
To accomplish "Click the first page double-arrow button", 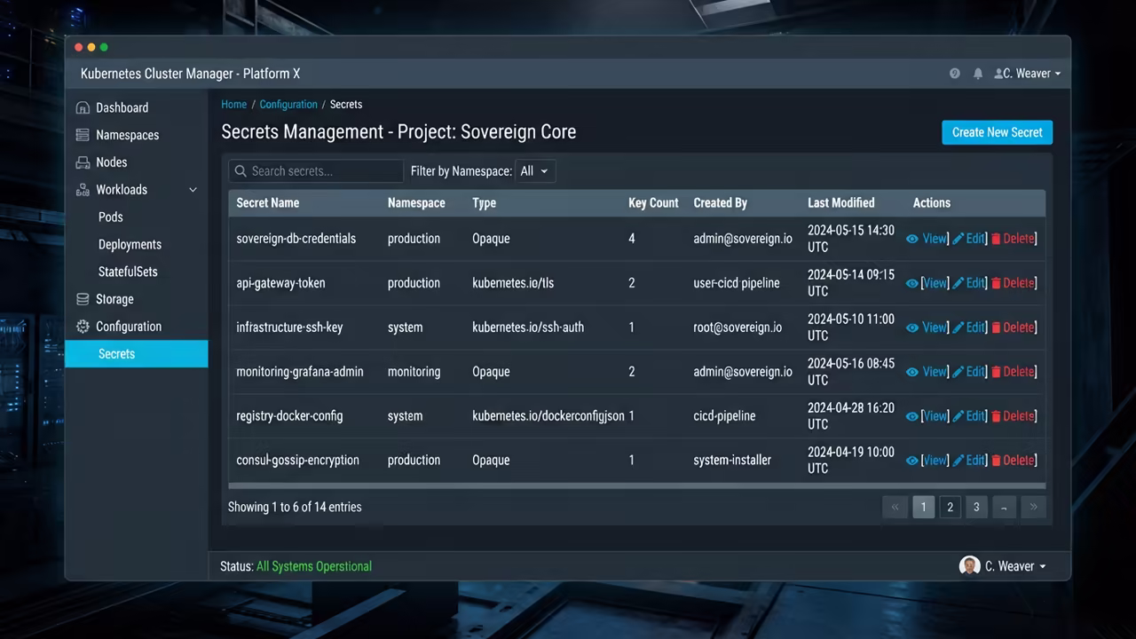I will pos(895,507).
